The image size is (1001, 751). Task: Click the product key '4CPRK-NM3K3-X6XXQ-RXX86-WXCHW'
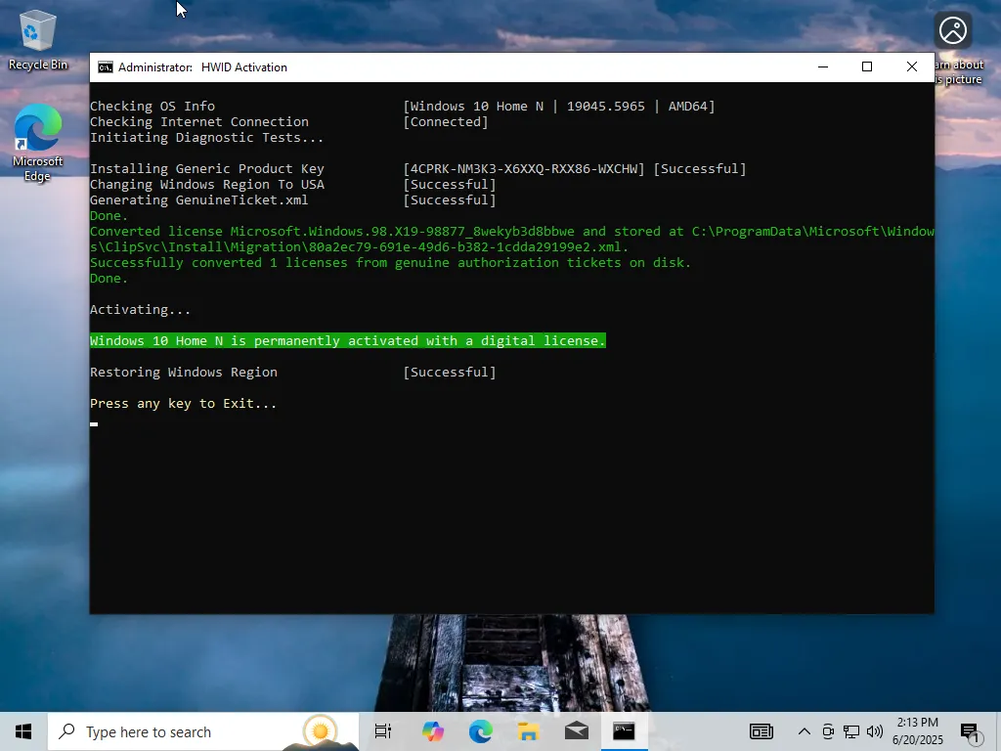point(524,168)
